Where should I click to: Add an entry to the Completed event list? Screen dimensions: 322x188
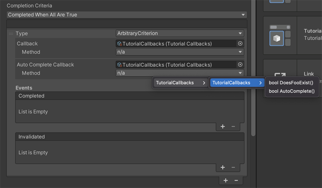click(x=223, y=126)
